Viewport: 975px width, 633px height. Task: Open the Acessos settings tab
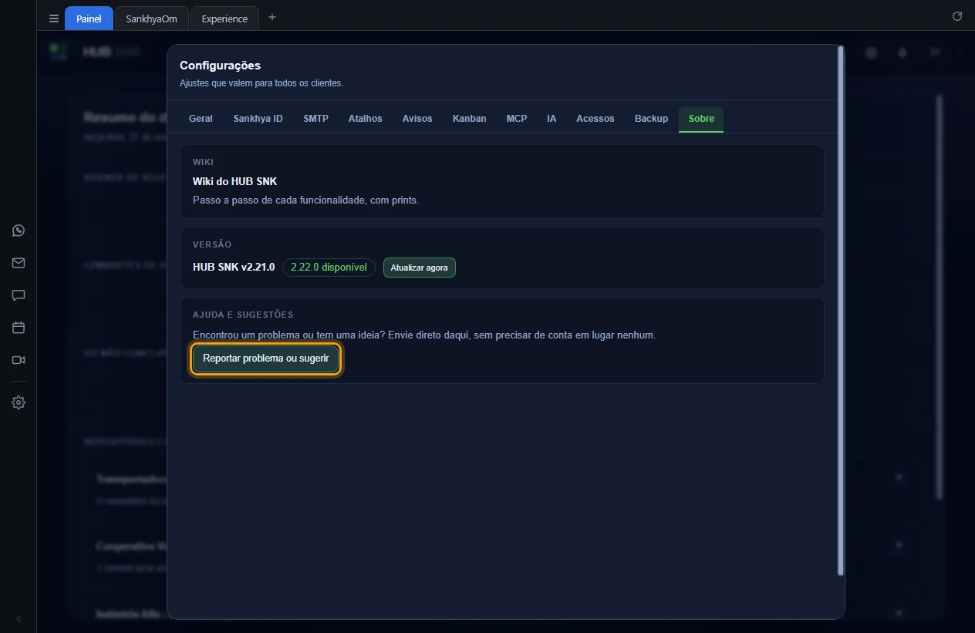(x=595, y=119)
